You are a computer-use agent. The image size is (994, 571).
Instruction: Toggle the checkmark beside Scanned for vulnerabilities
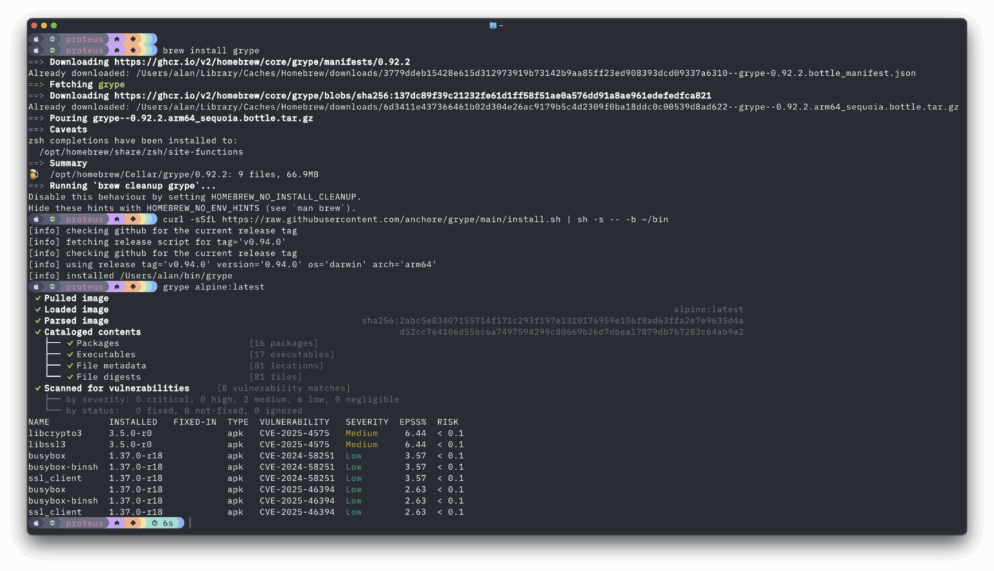click(x=37, y=388)
